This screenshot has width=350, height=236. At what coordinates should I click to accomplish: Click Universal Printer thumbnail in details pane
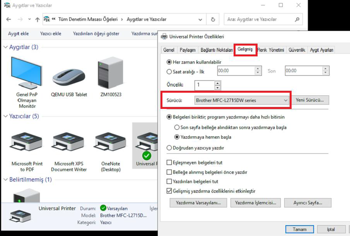pyautogui.click(x=20, y=216)
